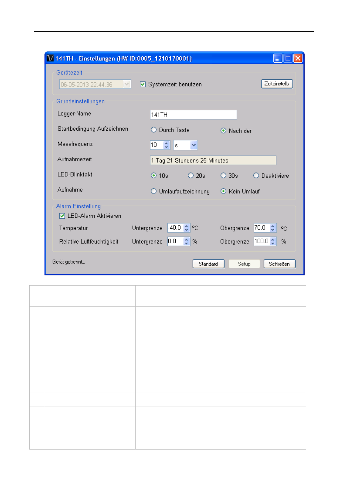346x489 pixels.
Task: Maximize the Einstellungen window
Action: [x=288, y=58]
